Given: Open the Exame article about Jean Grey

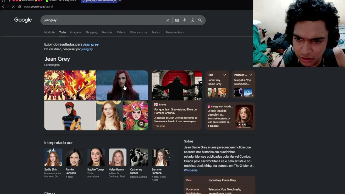Looking at the screenshot, I should coord(176,111).
